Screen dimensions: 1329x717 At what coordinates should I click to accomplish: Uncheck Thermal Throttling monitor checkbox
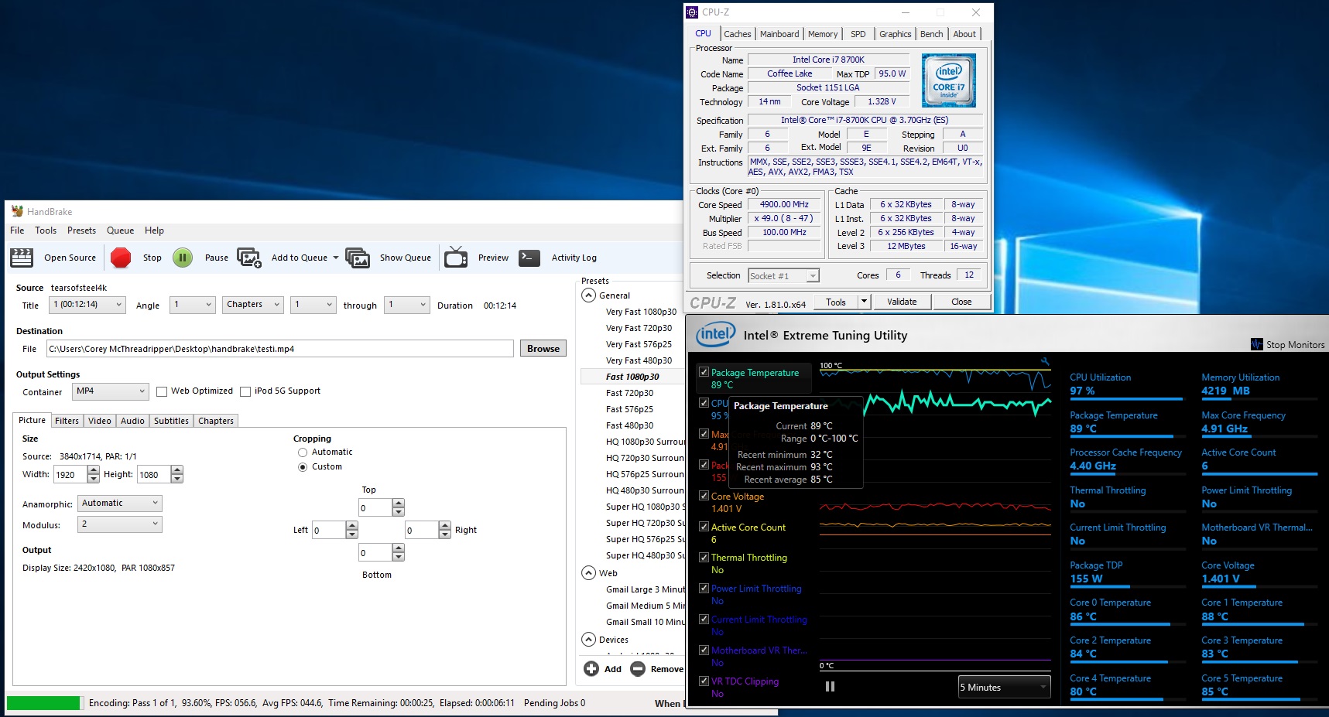(x=704, y=557)
